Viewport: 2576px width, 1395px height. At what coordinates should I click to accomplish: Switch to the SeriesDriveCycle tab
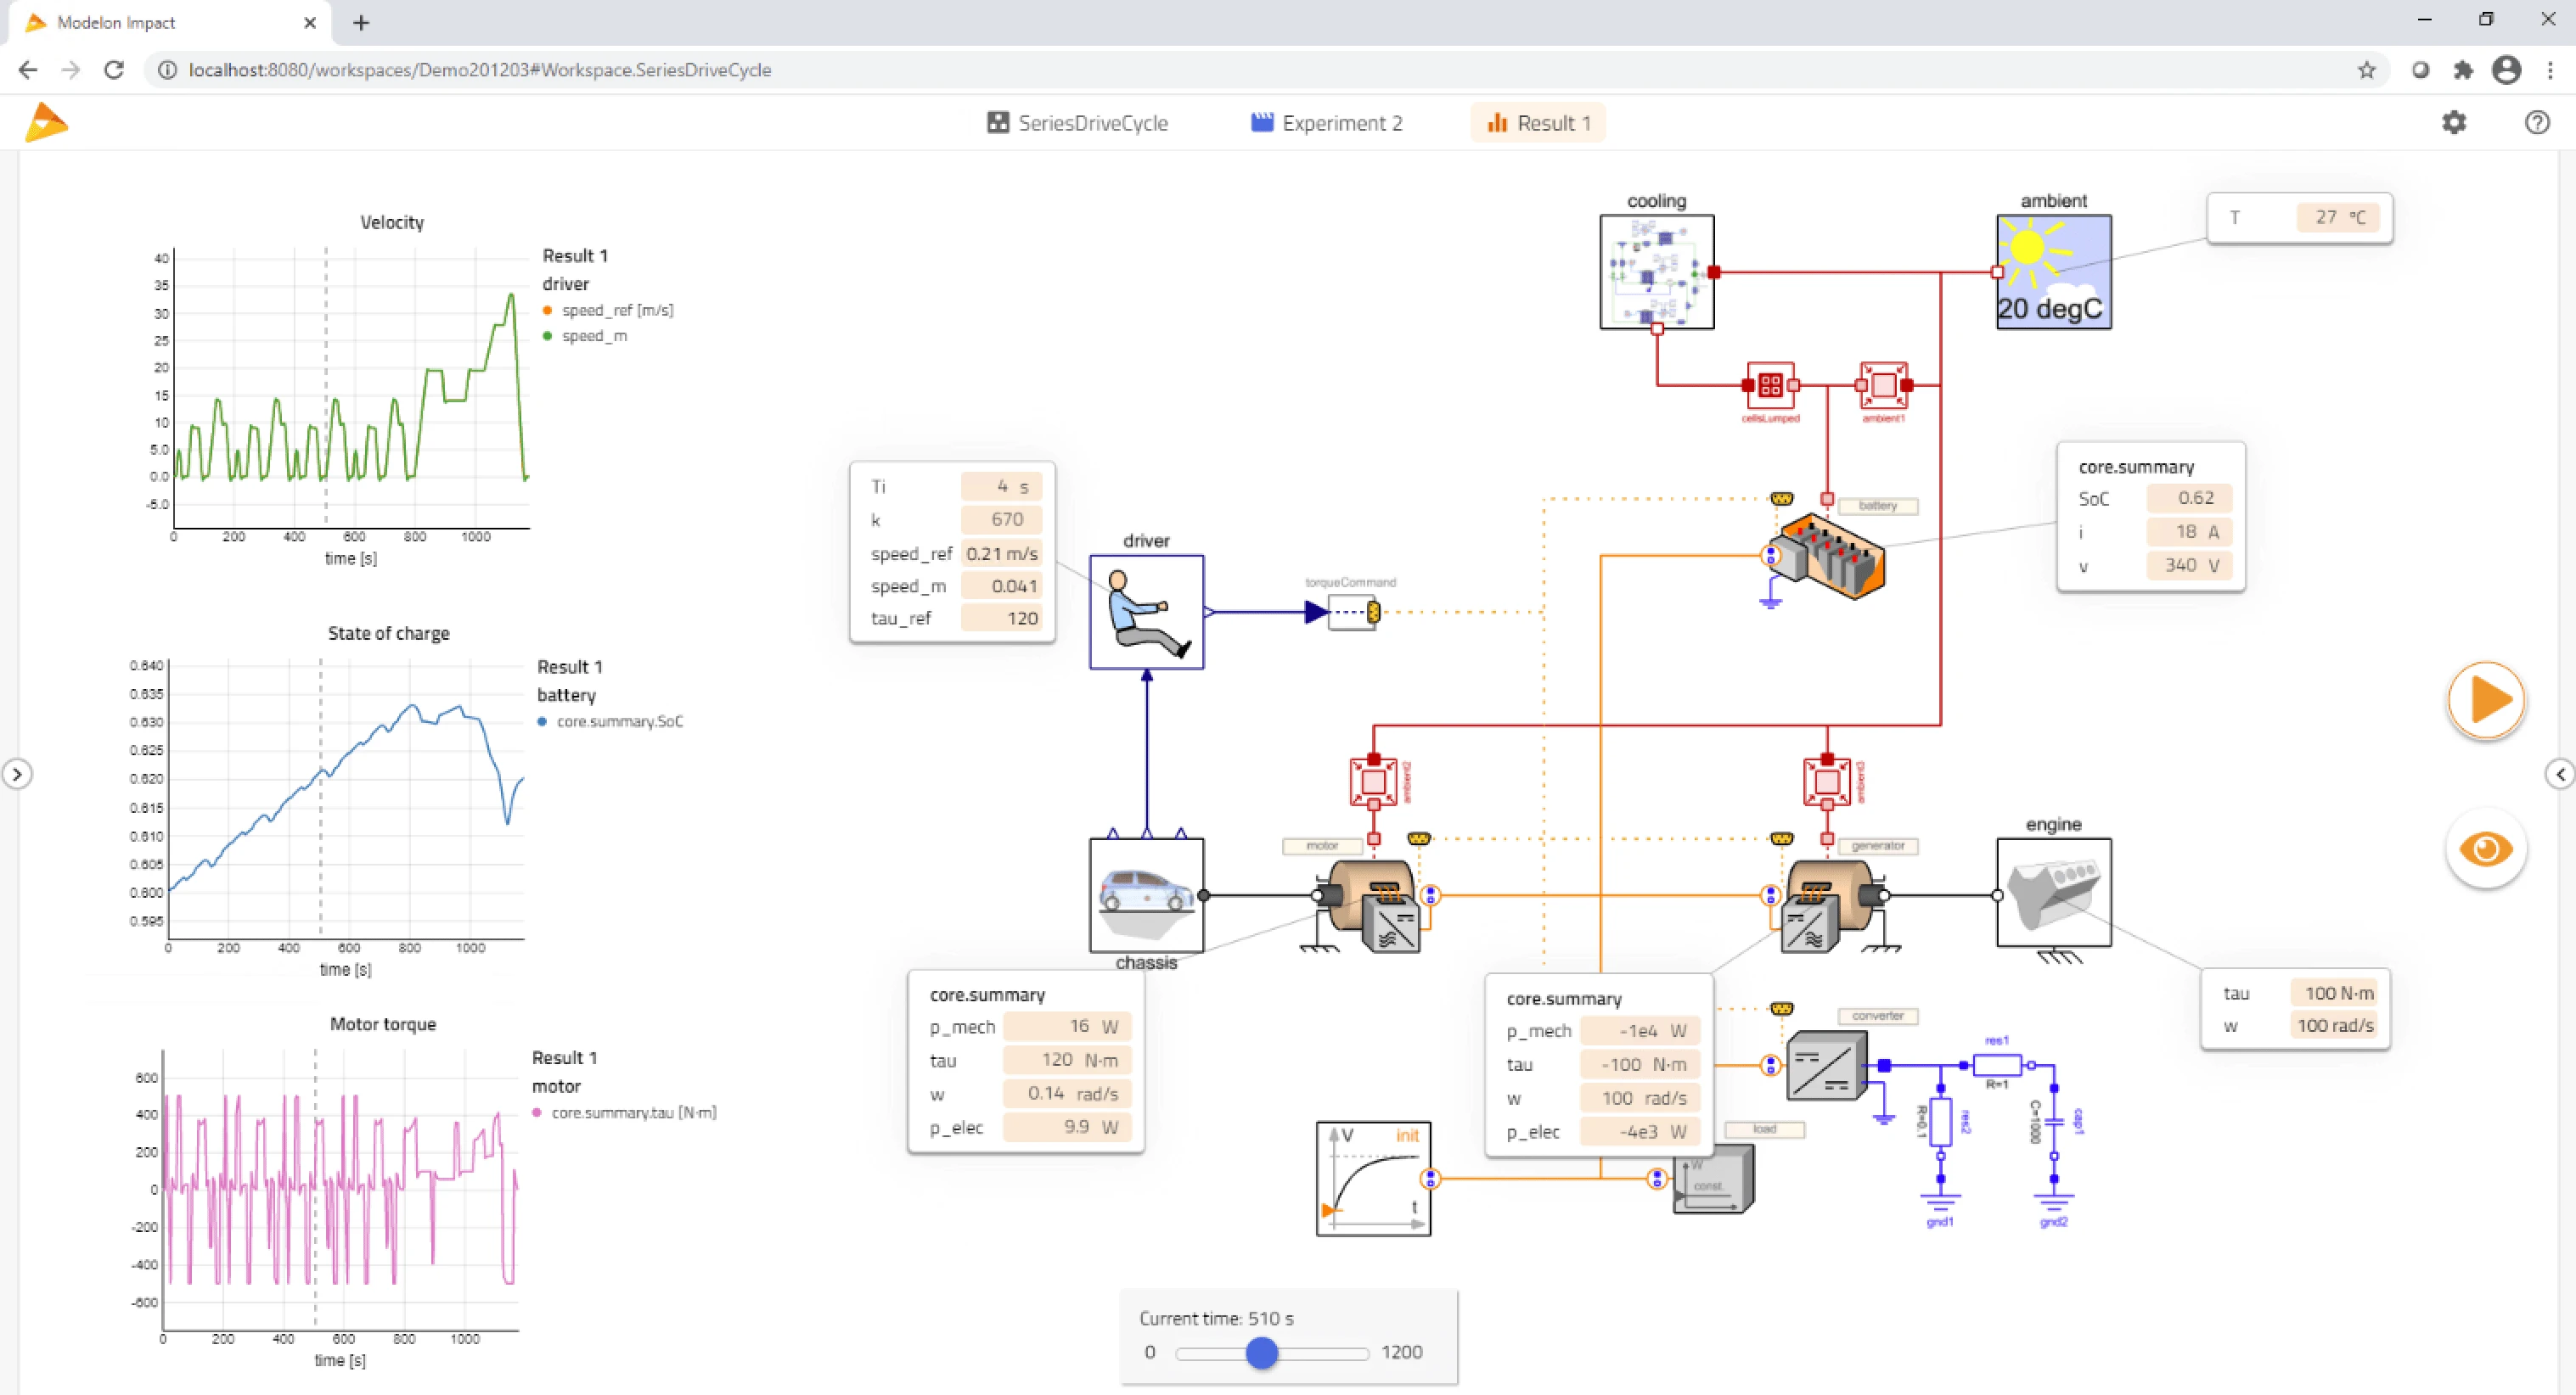(1077, 123)
